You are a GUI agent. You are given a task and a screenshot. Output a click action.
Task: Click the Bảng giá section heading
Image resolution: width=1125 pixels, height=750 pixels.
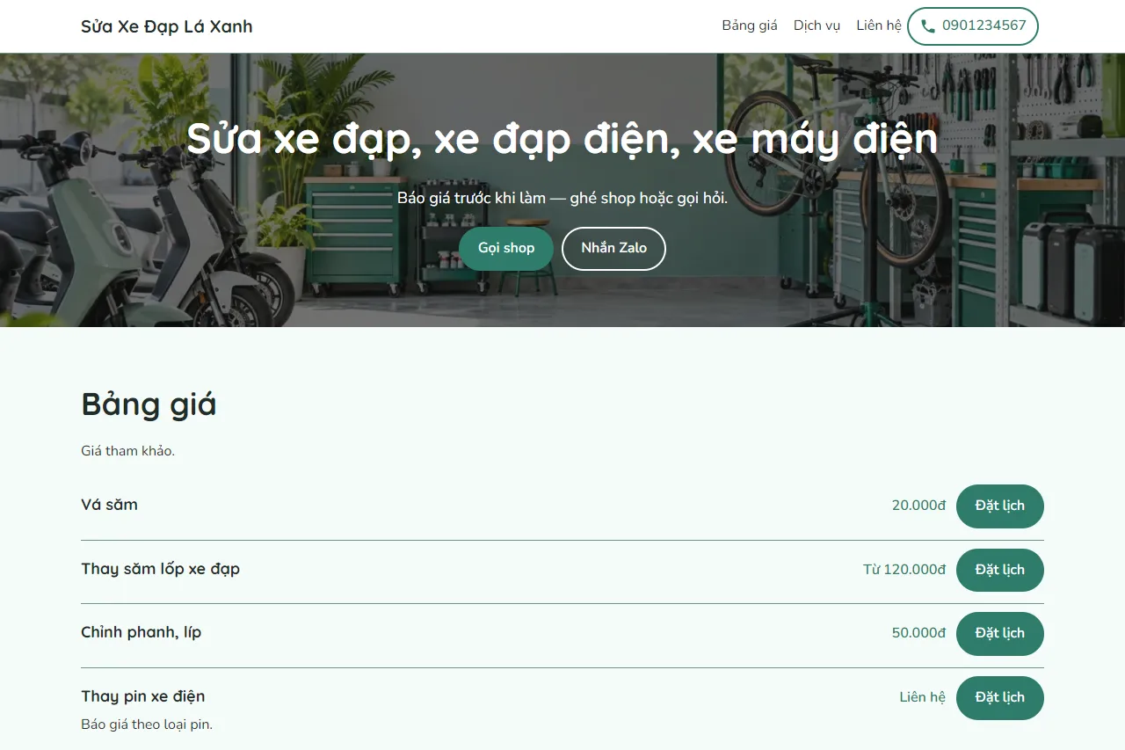click(149, 404)
